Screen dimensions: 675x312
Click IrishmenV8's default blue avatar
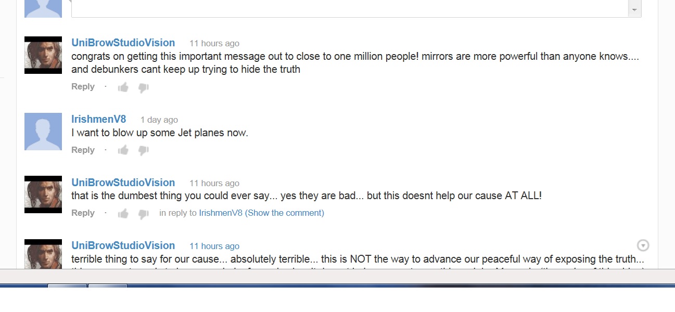pos(43,132)
